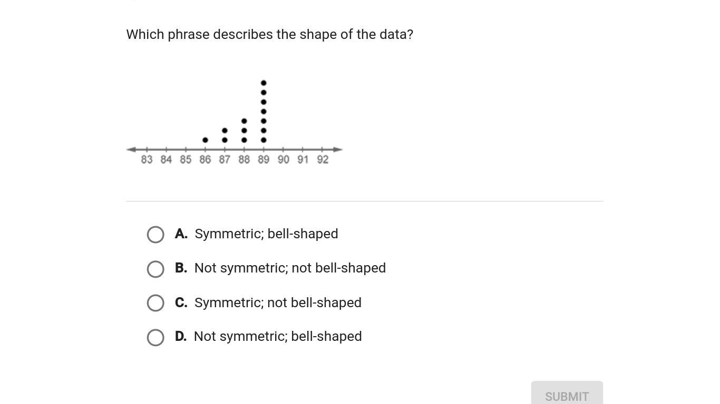The image size is (720, 404).
Task: Click the 92 label on the axis
Action: pyautogui.click(x=323, y=160)
